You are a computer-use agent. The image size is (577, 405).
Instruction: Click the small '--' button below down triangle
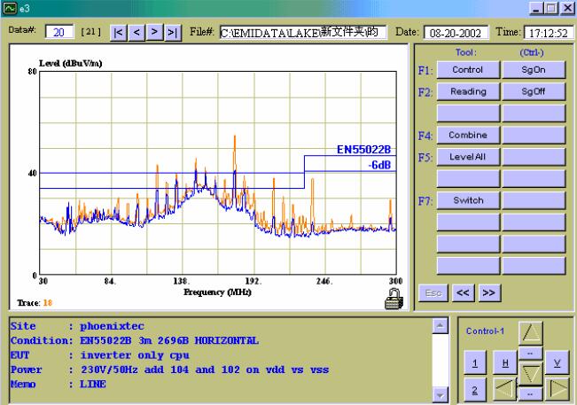(x=530, y=394)
